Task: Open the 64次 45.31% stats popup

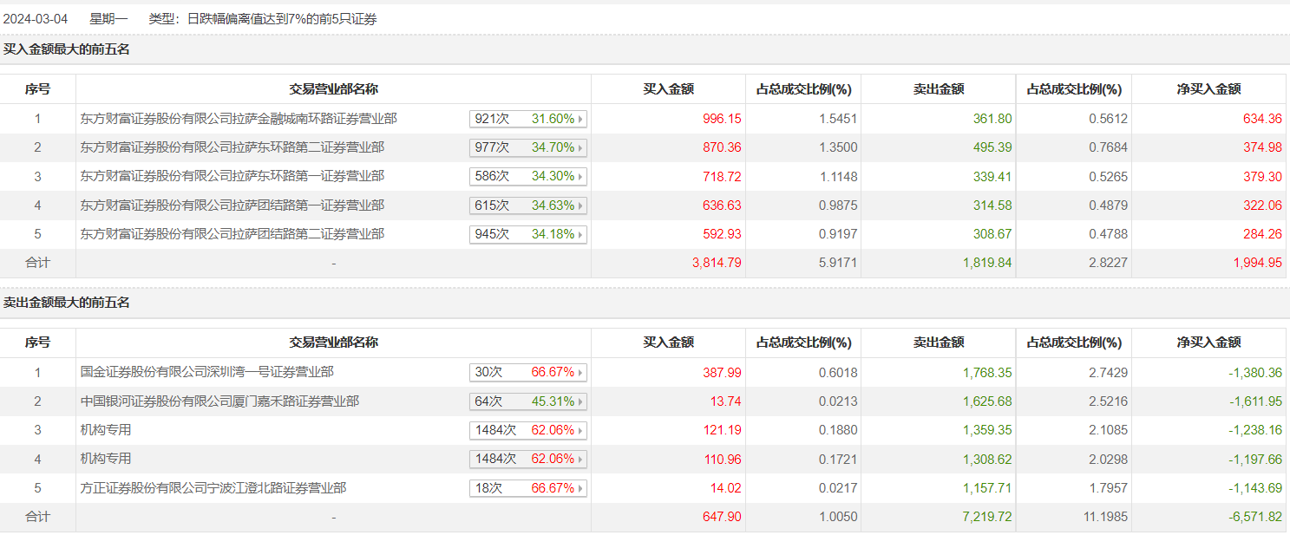Action: [x=528, y=401]
